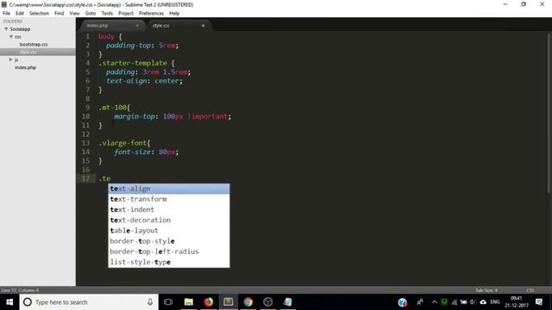Open Tab Size selector in status bar
Image resolution: width=552 pixels, height=310 pixels.
click(486, 290)
